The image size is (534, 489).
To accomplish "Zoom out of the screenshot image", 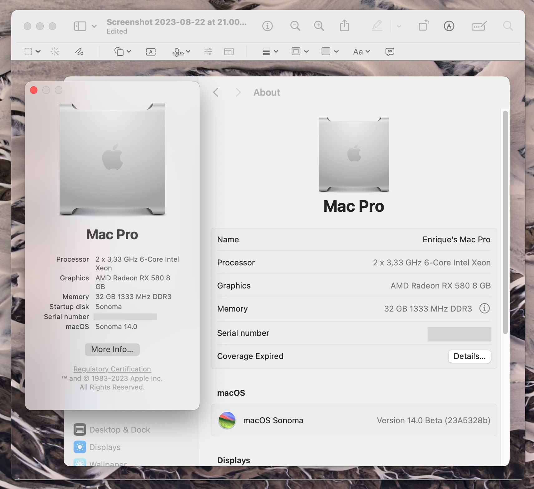I will (295, 26).
